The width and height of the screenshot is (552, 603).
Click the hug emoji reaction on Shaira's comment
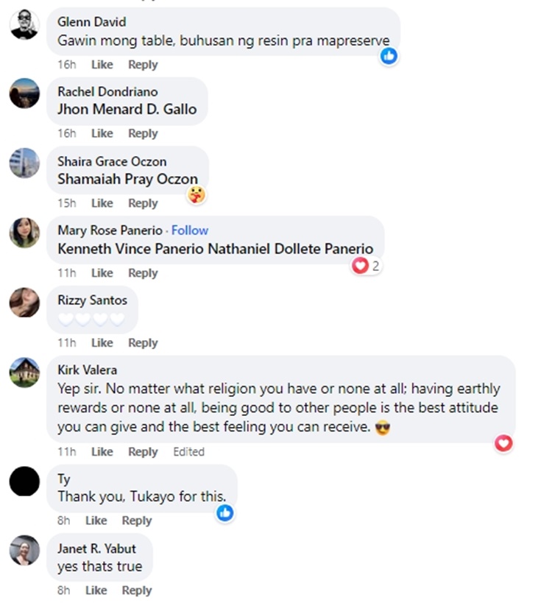(x=196, y=194)
